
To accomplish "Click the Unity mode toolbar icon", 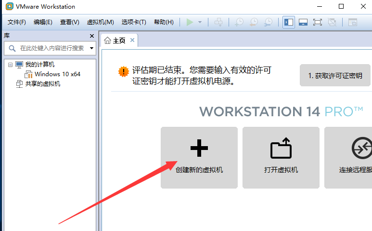I will click(332, 22).
